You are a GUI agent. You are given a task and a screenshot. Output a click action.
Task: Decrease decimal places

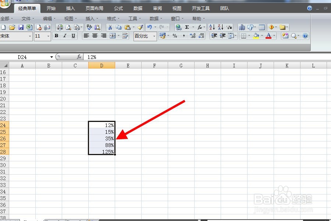pos(201,36)
